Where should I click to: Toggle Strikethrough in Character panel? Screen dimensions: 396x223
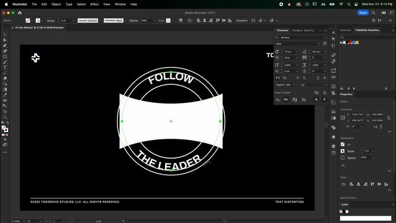click(325, 78)
